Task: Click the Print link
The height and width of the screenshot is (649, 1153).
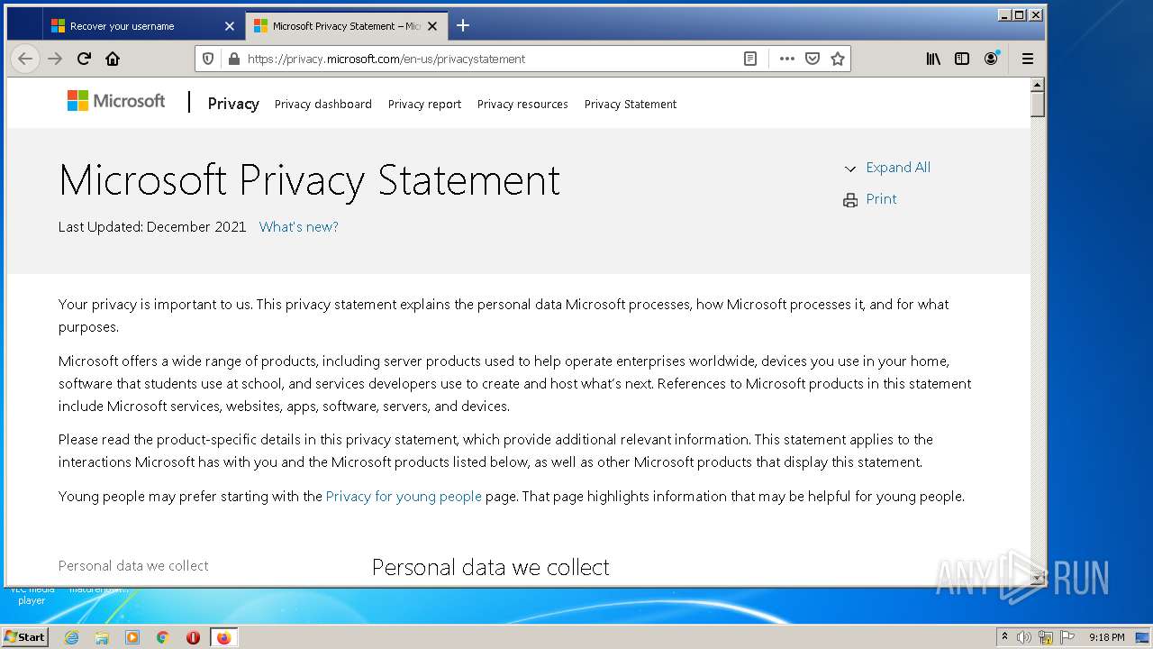Action: pos(881,199)
